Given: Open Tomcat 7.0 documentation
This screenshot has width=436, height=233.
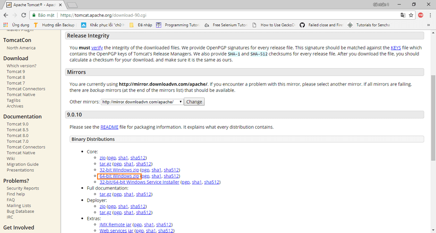Looking at the screenshot, I should (x=17, y=141).
